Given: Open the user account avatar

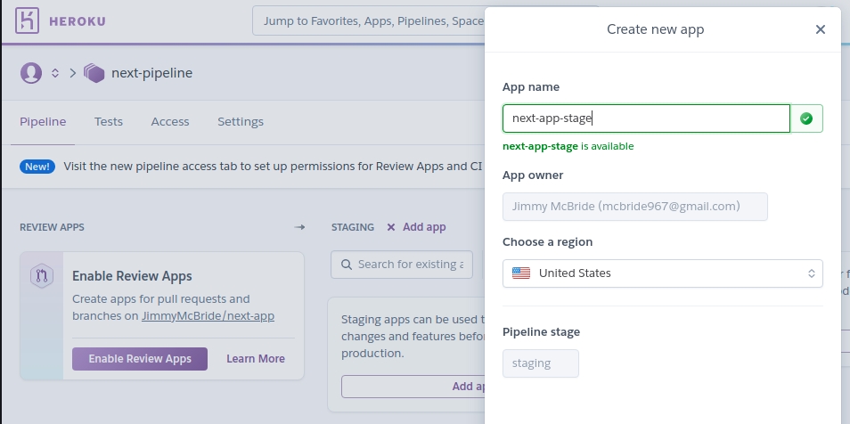Looking at the screenshot, I should (x=31, y=73).
